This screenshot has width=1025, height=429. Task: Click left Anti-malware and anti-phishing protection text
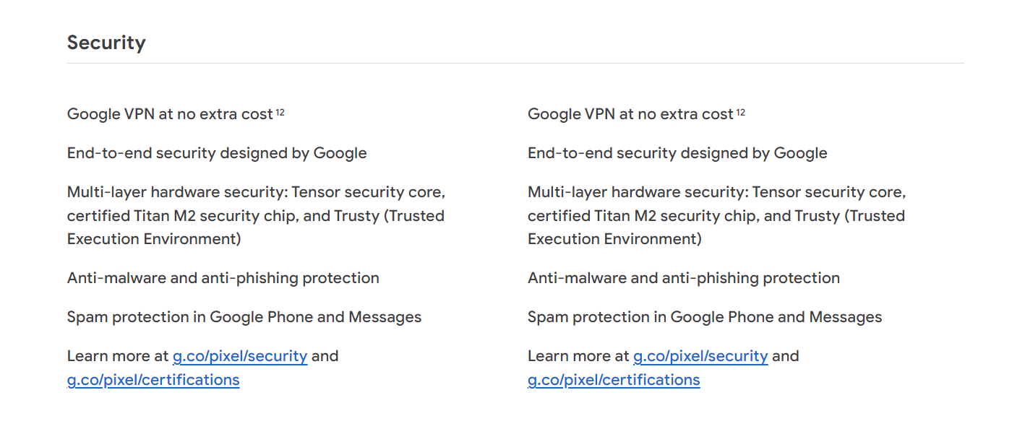tap(223, 278)
